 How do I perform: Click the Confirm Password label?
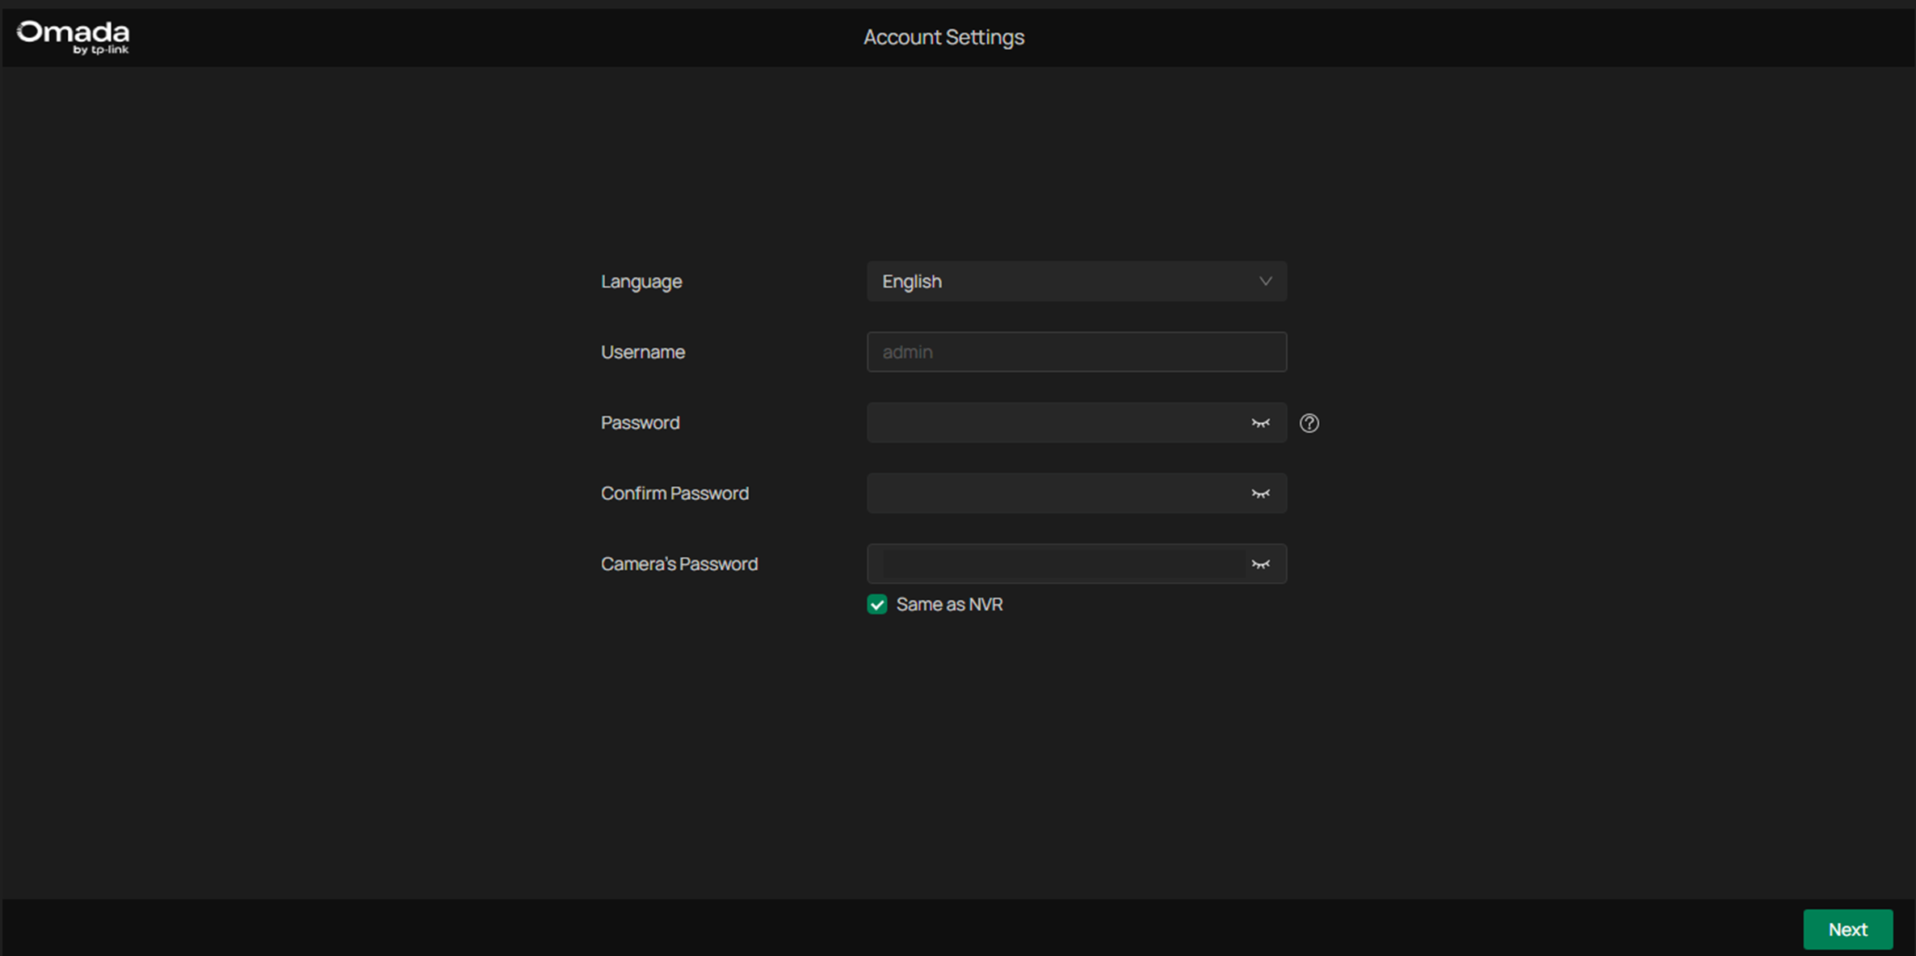tap(674, 493)
